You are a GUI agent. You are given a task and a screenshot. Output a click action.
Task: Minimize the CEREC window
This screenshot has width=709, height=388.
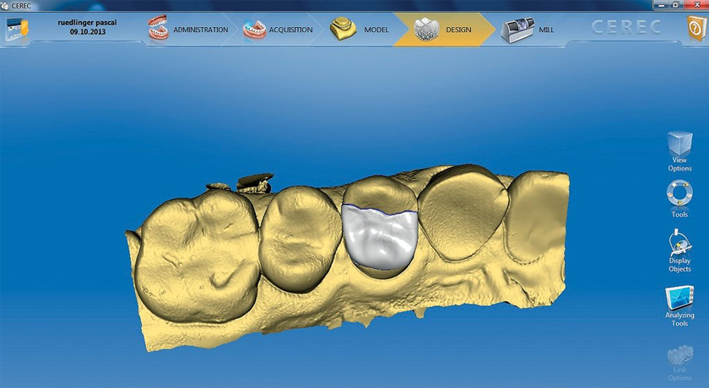[x=660, y=4]
